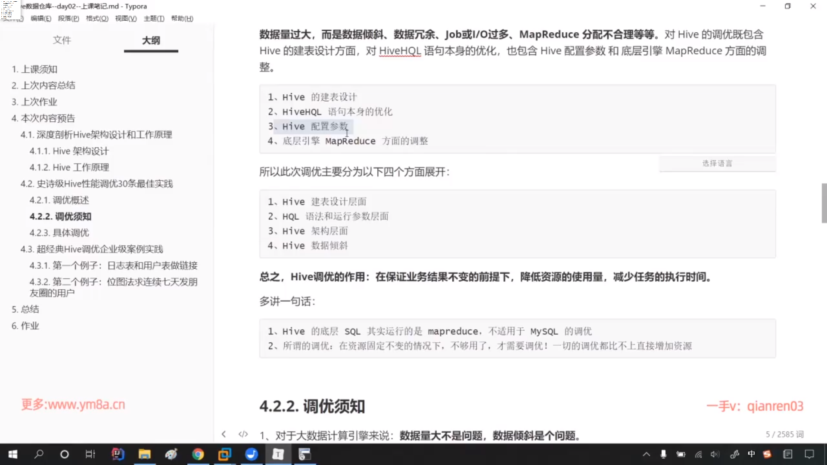Open Chrome from taskbar
This screenshot has width=827, height=465.
tap(198, 454)
